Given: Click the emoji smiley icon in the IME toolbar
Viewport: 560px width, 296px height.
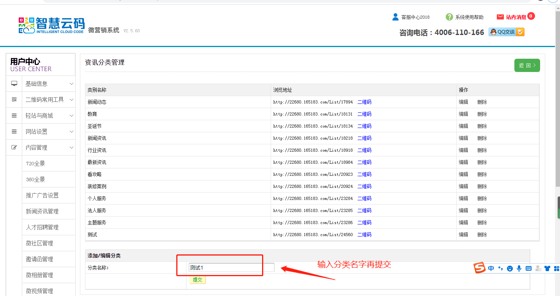Looking at the screenshot, I should [x=510, y=268].
